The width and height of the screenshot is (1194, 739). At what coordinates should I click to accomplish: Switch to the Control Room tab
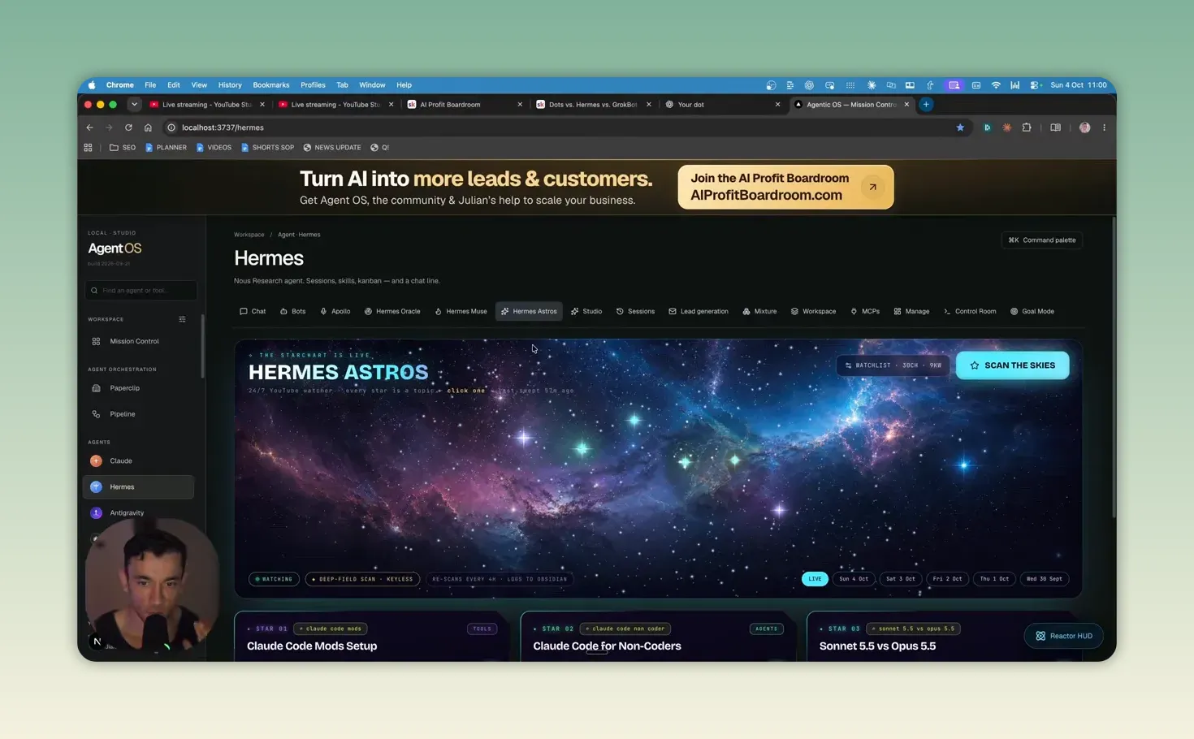[970, 311]
